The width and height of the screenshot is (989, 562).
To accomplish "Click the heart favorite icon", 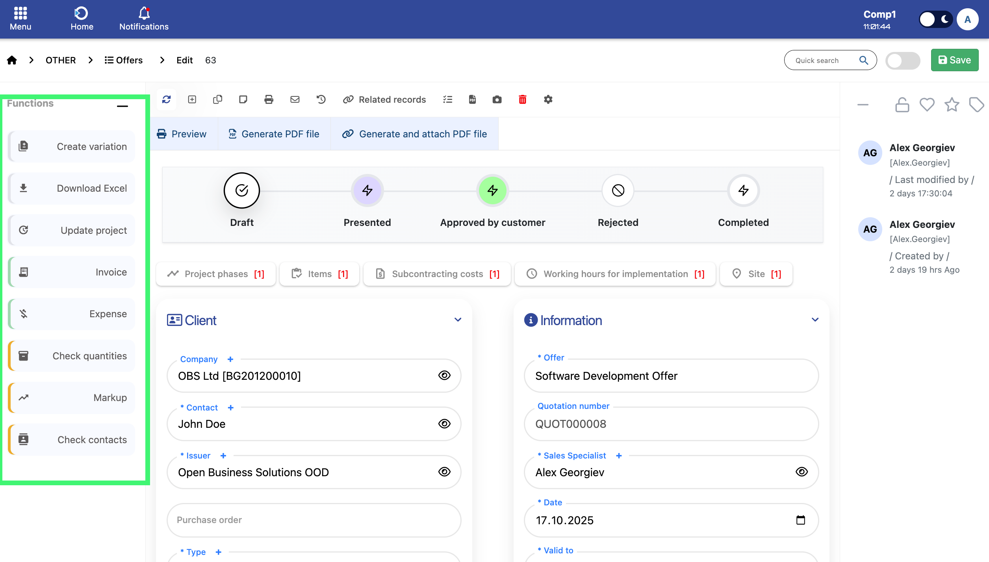I will click(927, 105).
